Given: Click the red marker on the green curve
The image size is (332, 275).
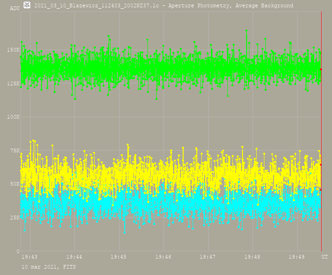Looking at the screenshot, I should 321,69.
